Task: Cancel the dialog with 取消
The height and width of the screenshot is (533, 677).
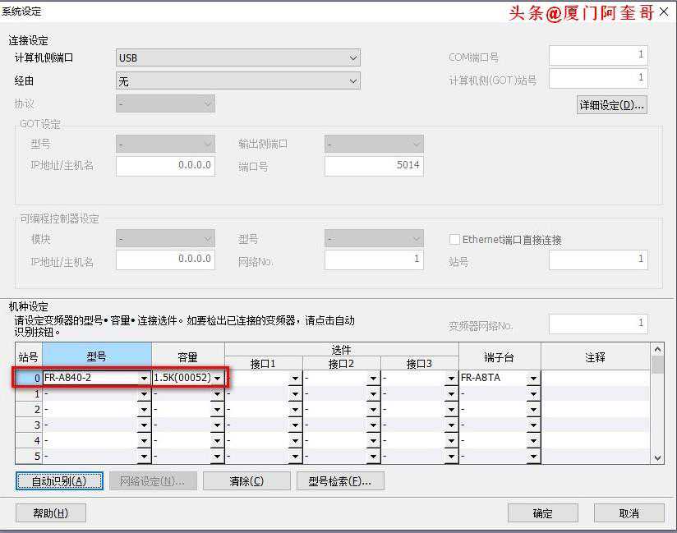Action: (629, 513)
